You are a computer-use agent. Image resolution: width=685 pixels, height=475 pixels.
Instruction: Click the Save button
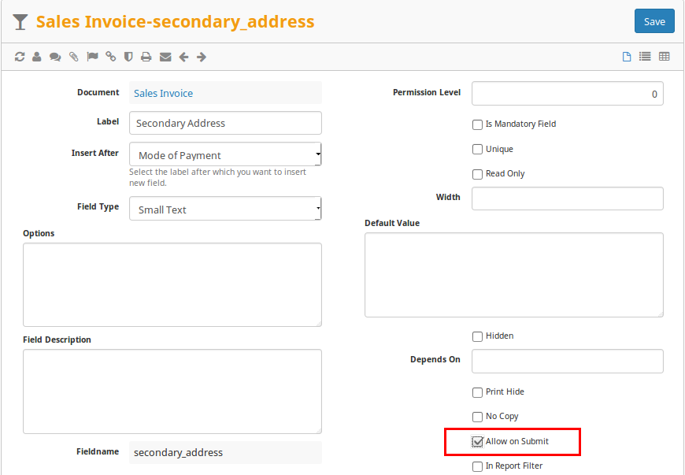click(654, 21)
